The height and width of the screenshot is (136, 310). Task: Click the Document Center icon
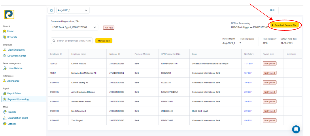[5, 56]
